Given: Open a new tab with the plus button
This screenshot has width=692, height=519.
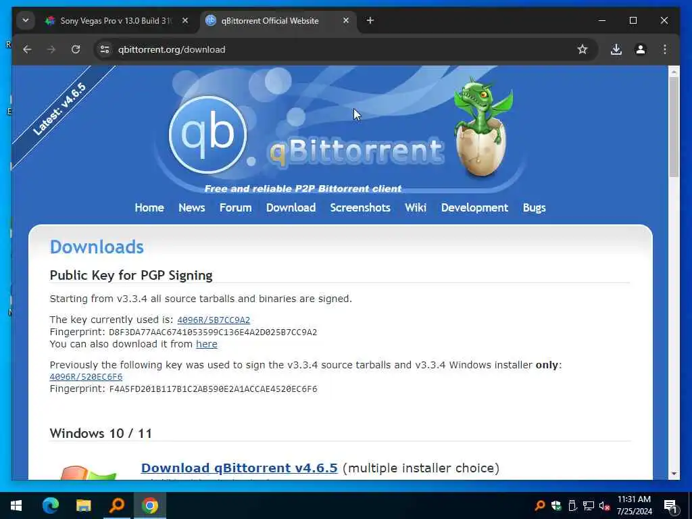Looking at the screenshot, I should coord(370,20).
